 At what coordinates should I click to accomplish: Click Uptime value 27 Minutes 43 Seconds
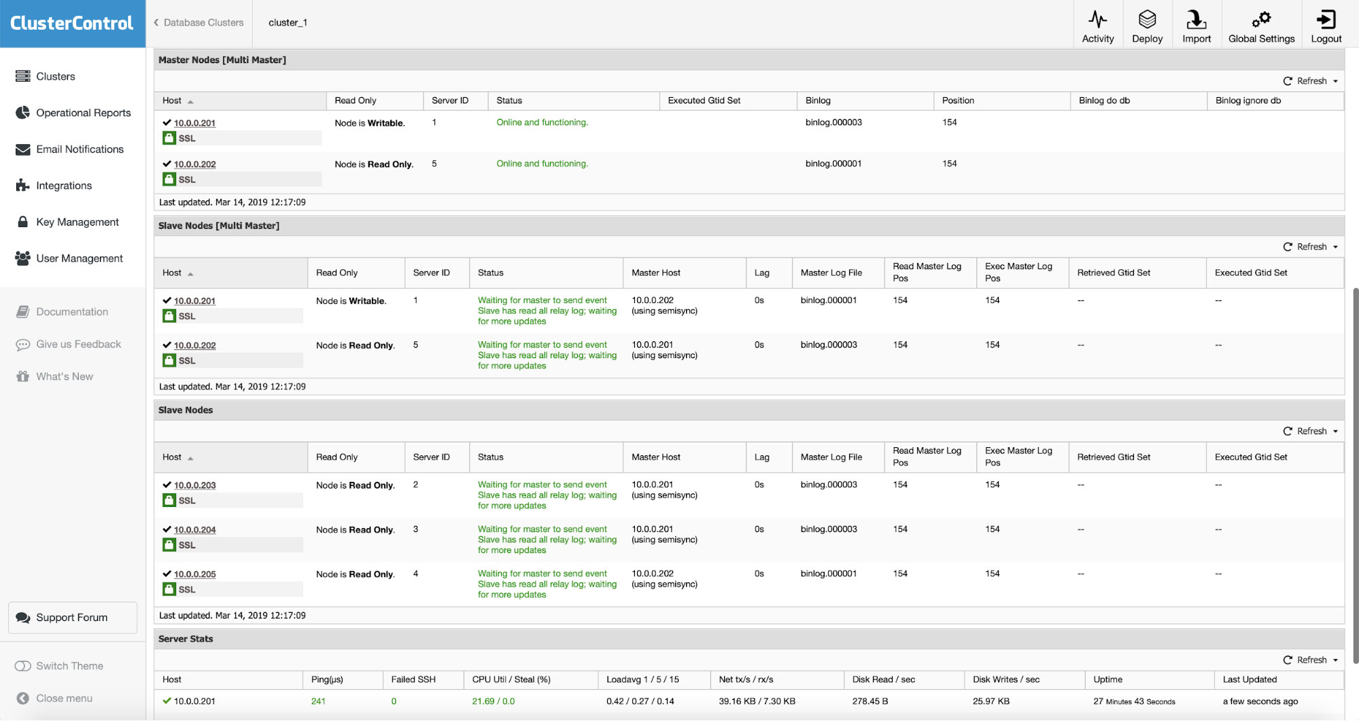click(1134, 701)
